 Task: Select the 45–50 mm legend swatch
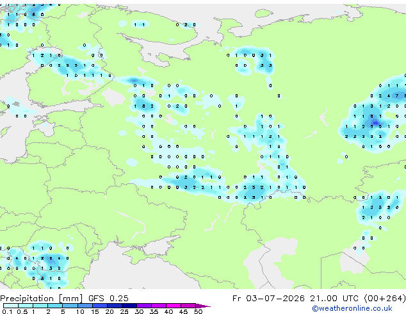188,306
